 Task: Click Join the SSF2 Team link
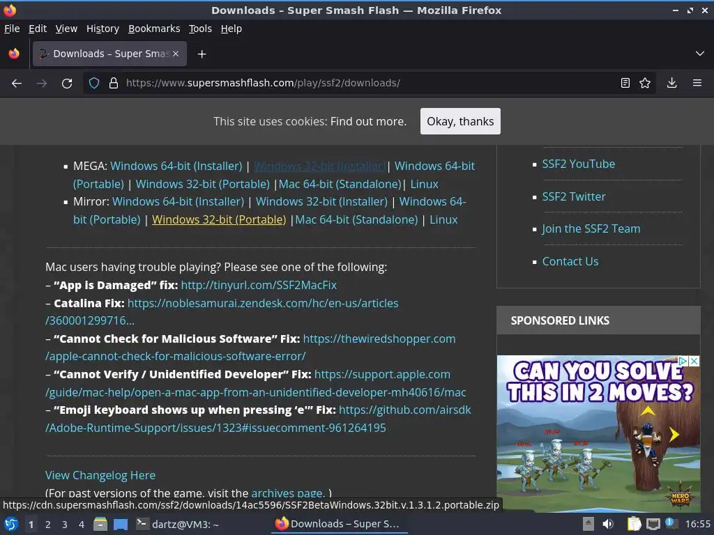[591, 228]
